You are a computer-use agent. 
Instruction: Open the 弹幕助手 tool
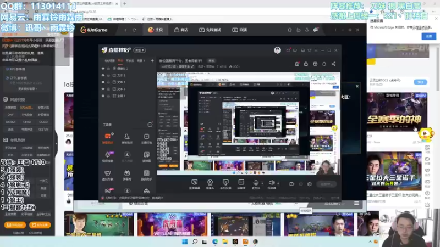[x=108, y=139]
